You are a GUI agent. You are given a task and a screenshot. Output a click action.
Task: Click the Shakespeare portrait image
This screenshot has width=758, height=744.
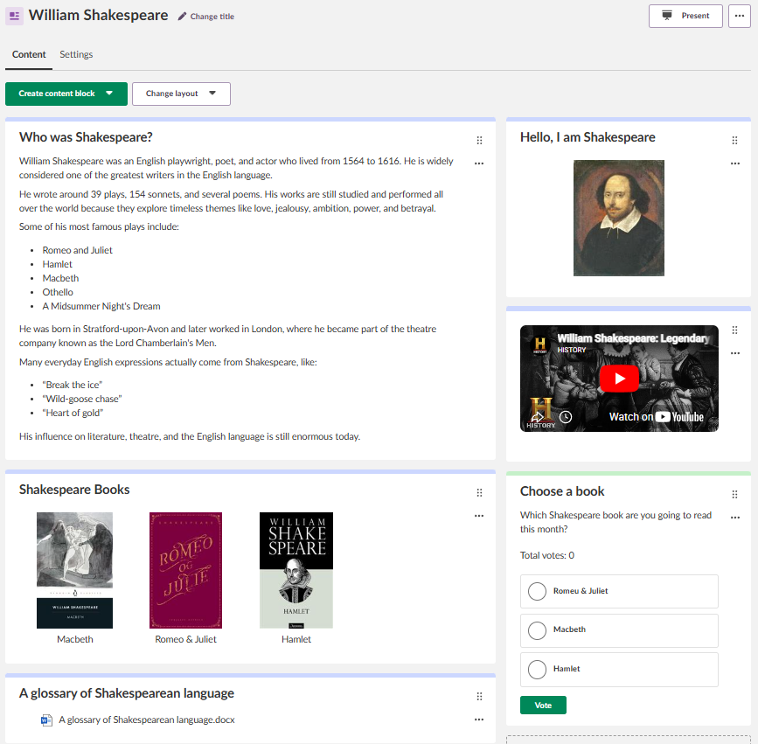coord(619,218)
